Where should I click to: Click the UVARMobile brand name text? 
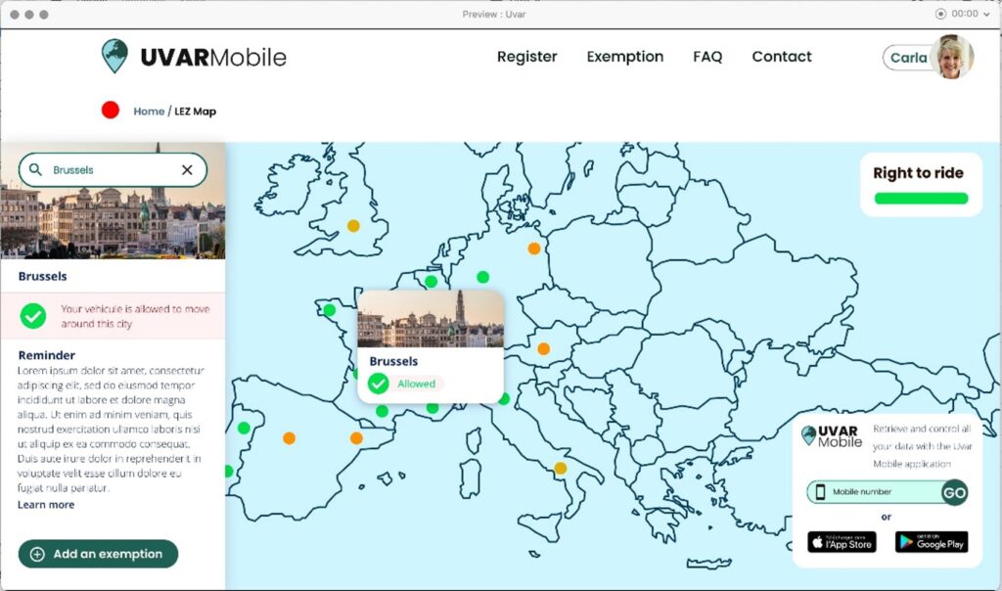tap(213, 57)
